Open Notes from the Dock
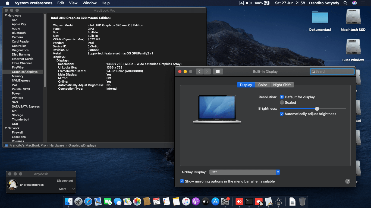 [x=176, y=201]
